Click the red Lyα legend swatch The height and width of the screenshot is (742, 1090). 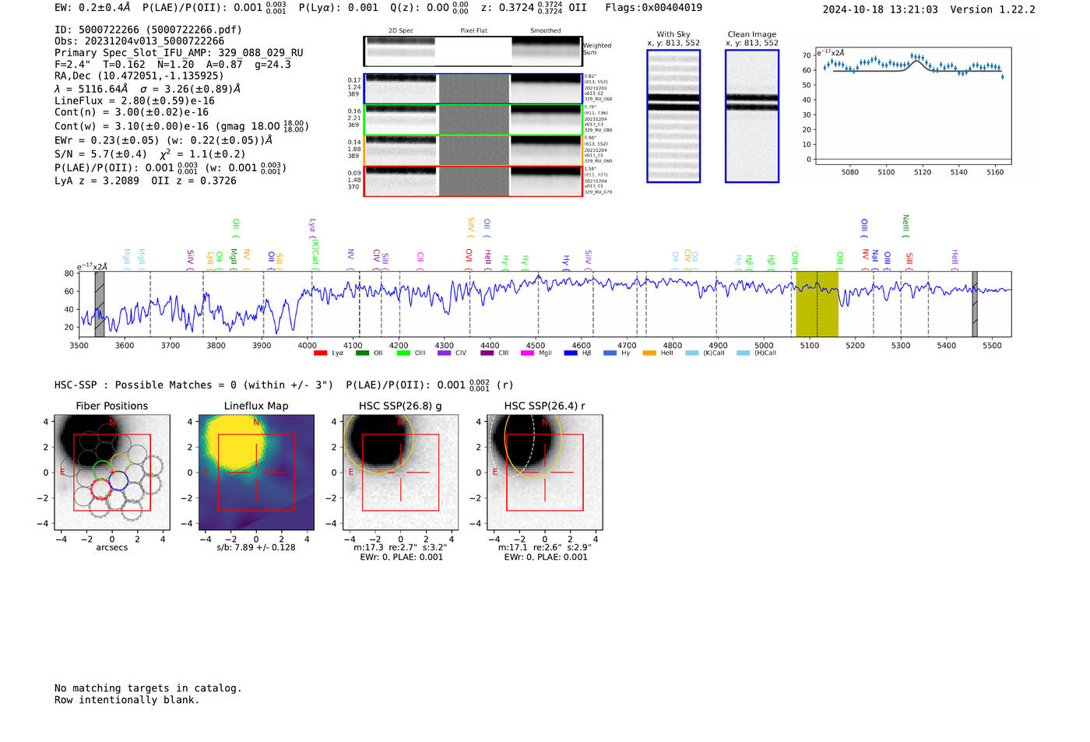pos(320,353)
